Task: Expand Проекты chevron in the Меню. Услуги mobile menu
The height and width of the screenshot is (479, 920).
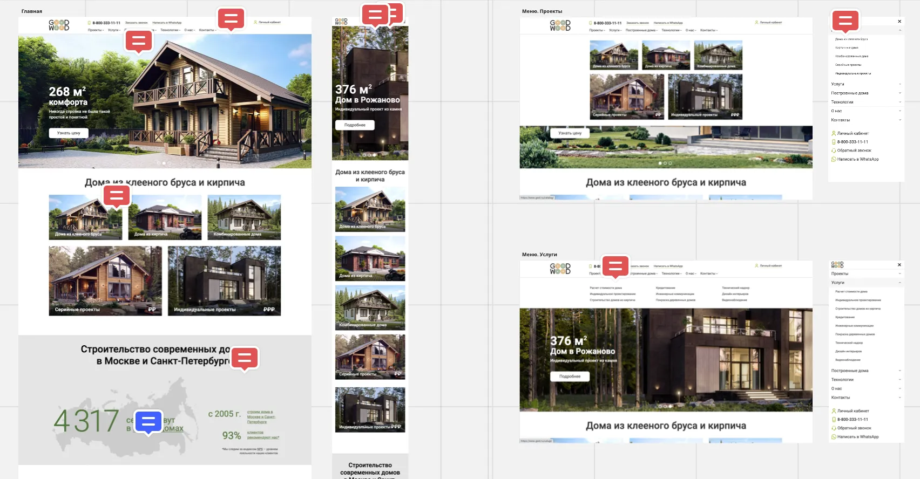Action: click(x=900, y=273)
